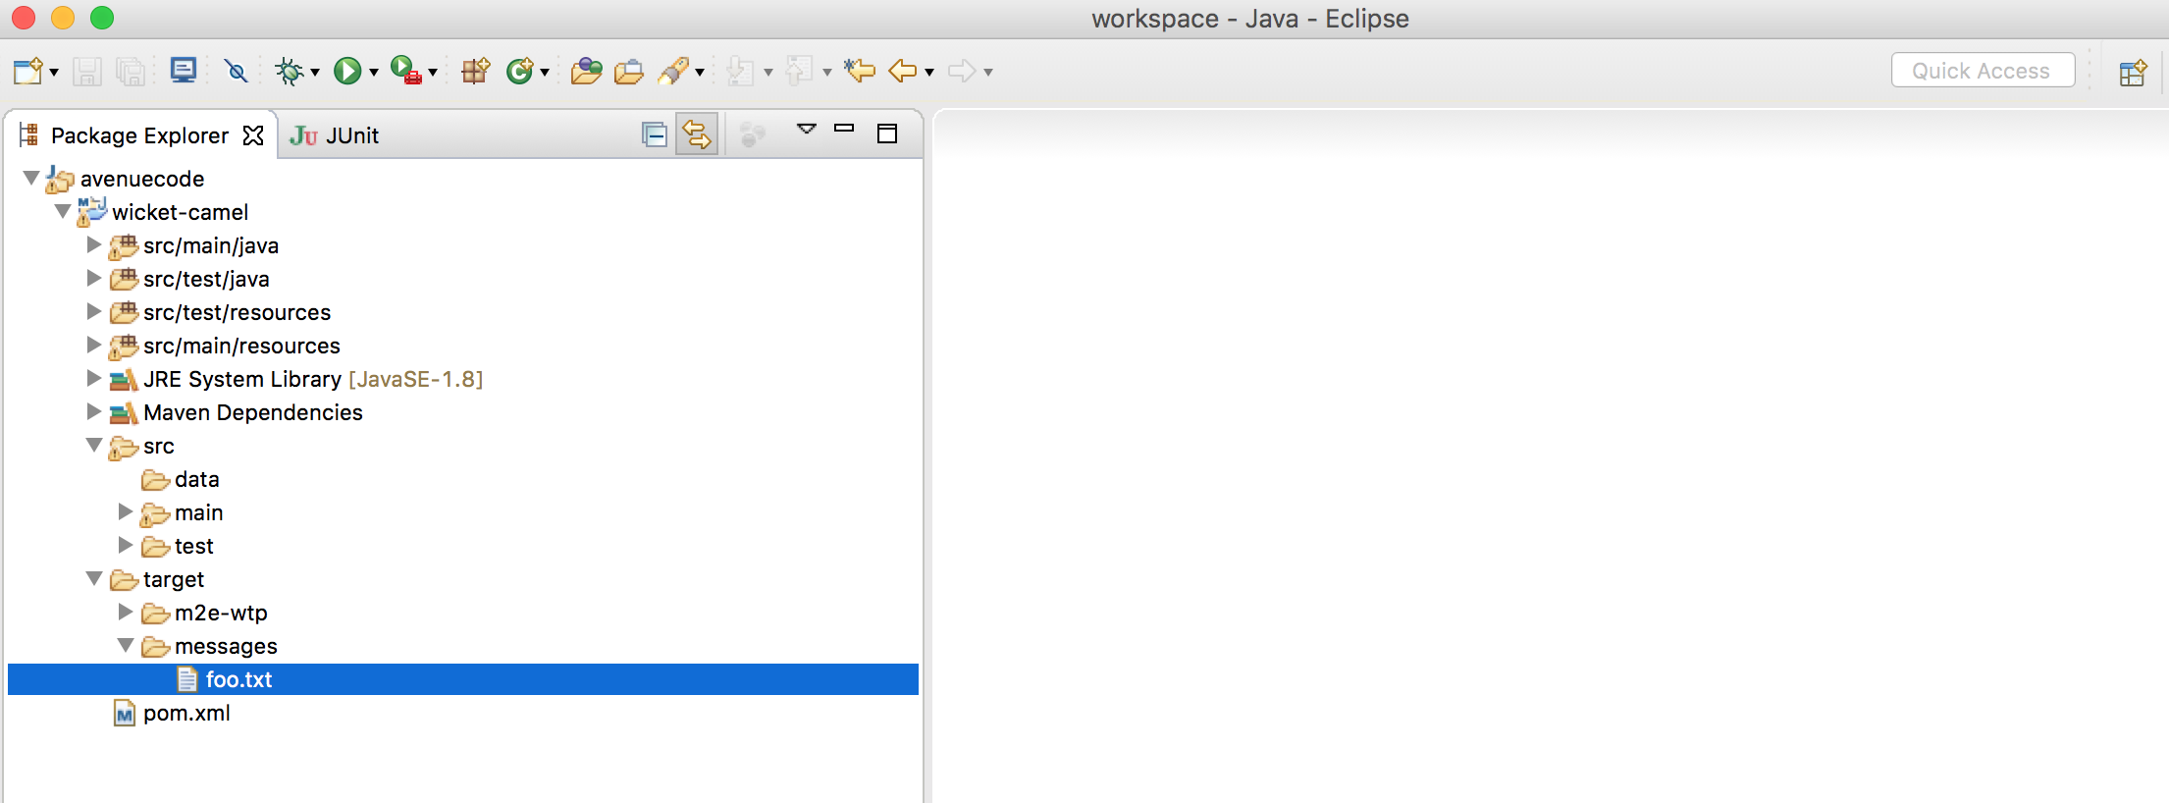Select the wicket-camel project label
This screenshot has height=803, width=2169.
(x=181, y=212)
